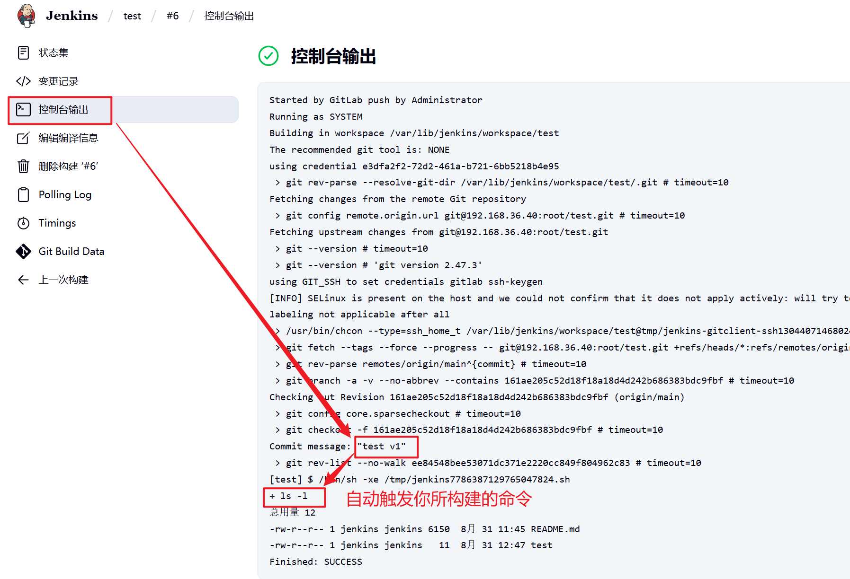The width and height of the screenshot is (850, 579).
Task: Click the 'using credential e3dfa2f2' line
Action: [414, 166]
